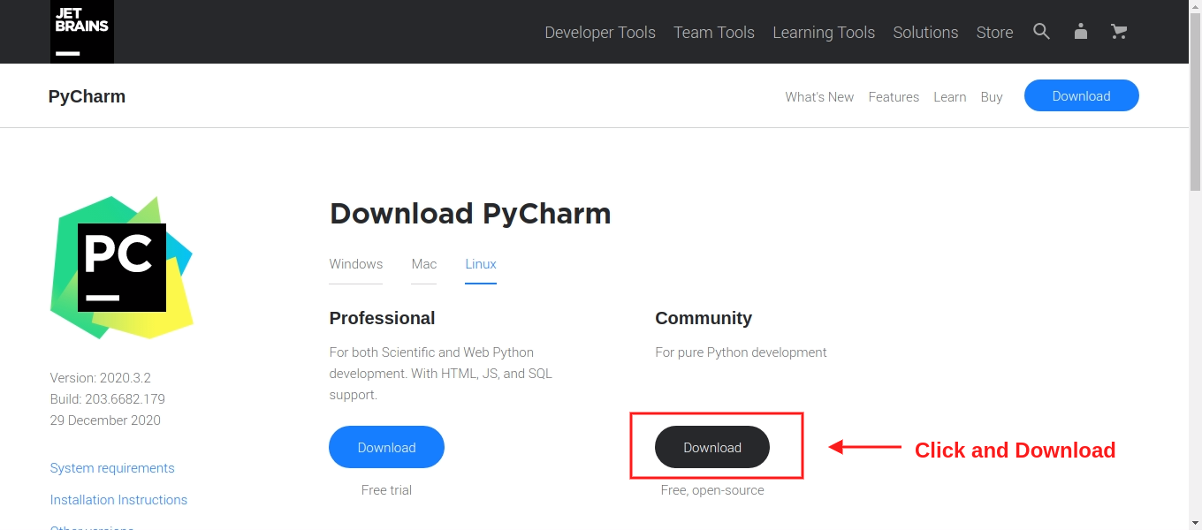Download PyCharm Community edition

pos(712,447)
